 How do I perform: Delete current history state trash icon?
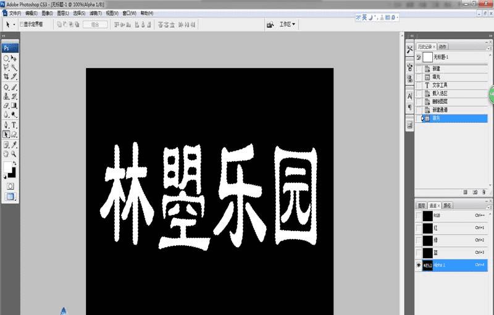coord(484,192)
